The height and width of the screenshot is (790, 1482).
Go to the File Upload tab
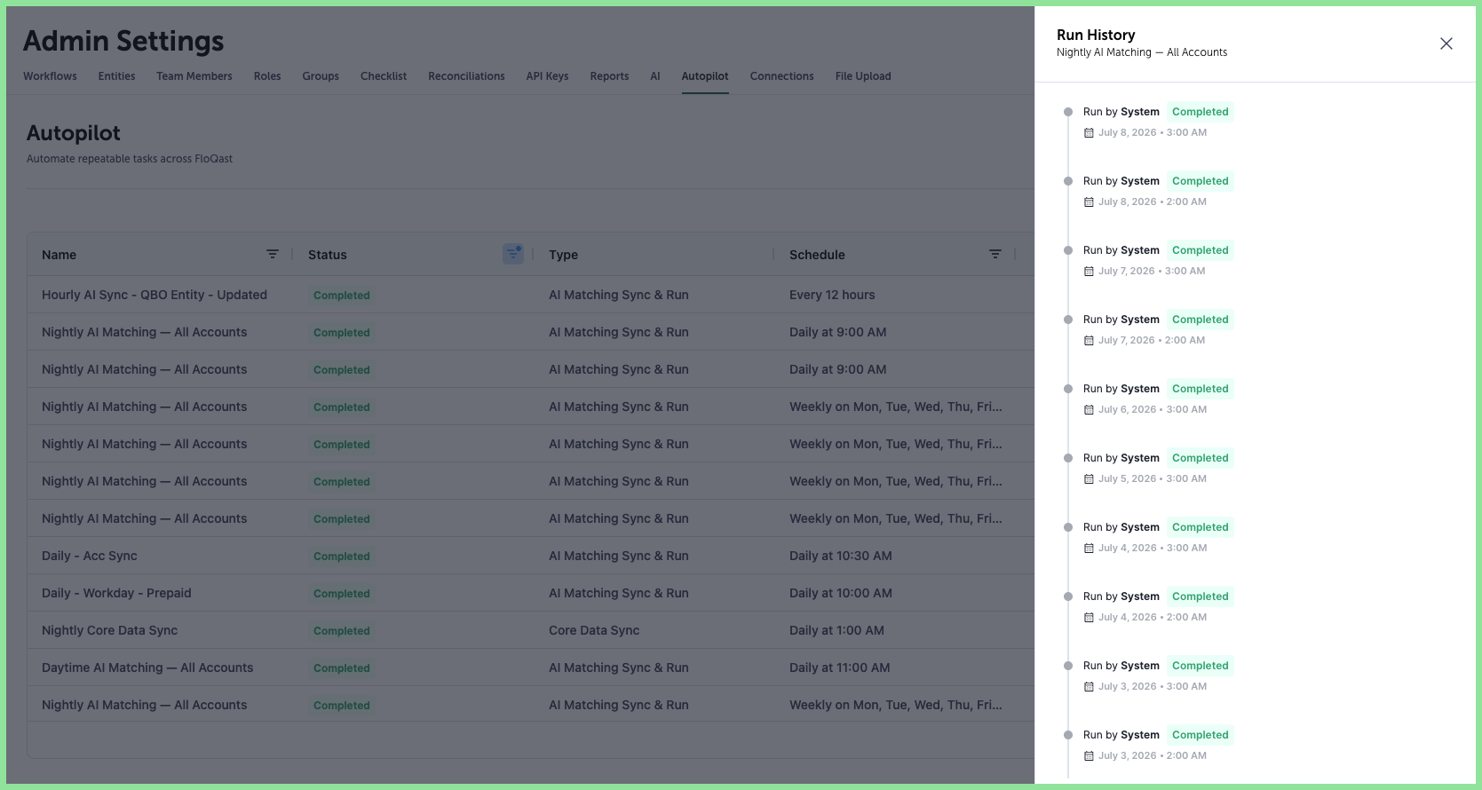[x=863, y=76]
